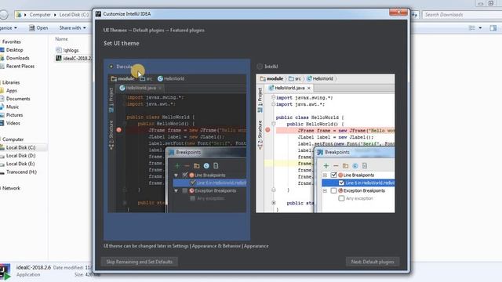Click the ideaIC application icon in details pane

[5, 272]
